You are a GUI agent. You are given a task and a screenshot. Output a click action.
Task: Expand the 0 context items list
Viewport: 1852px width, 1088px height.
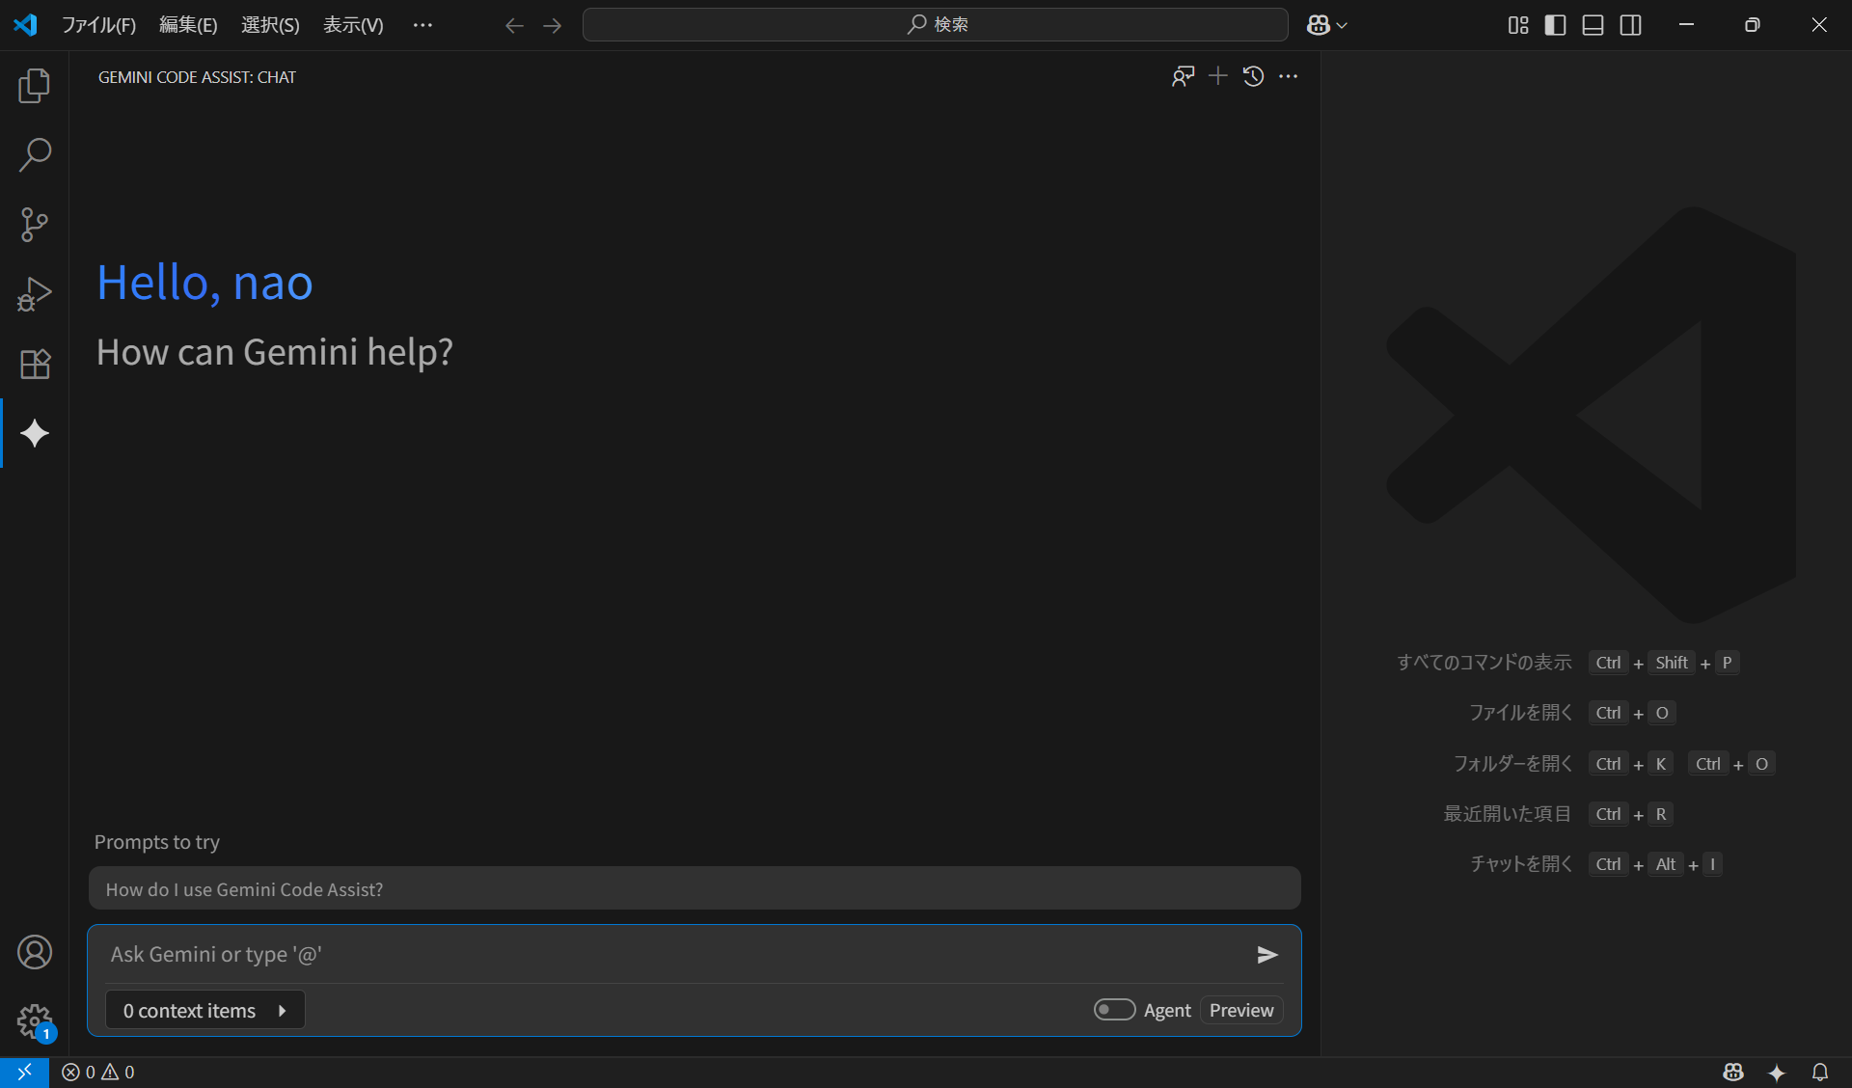point(205,1010)
